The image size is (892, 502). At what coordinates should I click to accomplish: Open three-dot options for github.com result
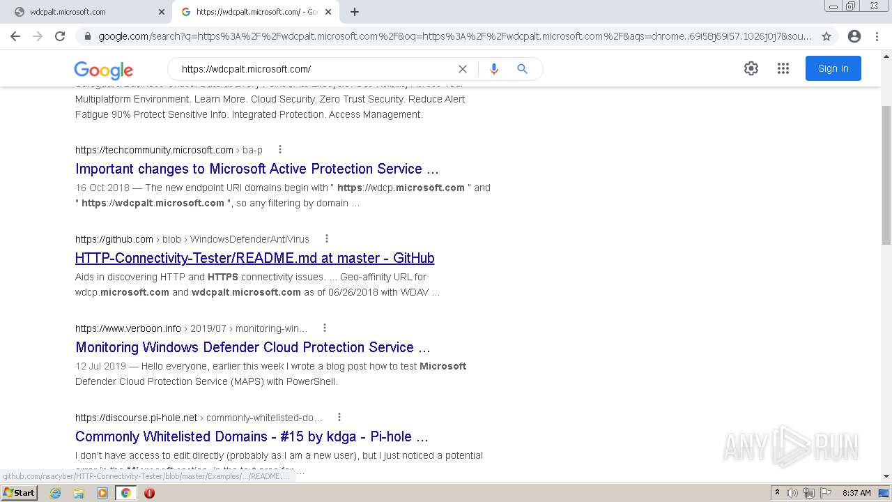click(326, 238)
